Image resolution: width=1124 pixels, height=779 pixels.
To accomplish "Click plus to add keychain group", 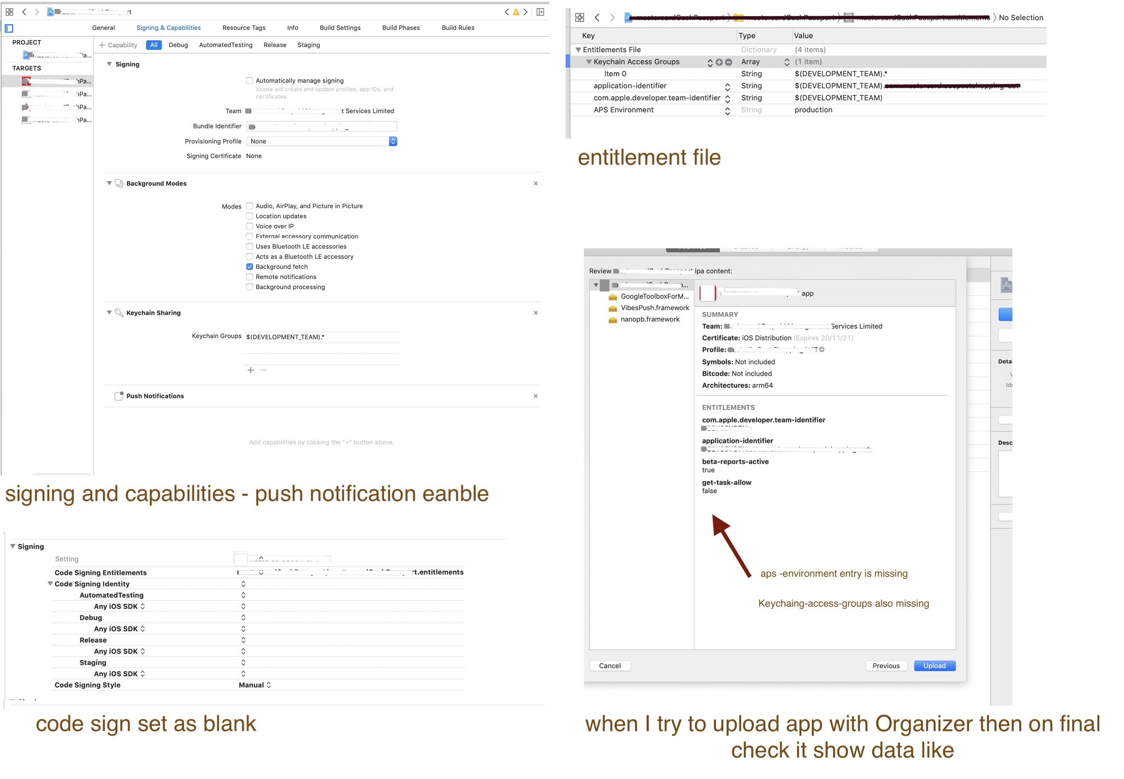I will tap(250, 371).
